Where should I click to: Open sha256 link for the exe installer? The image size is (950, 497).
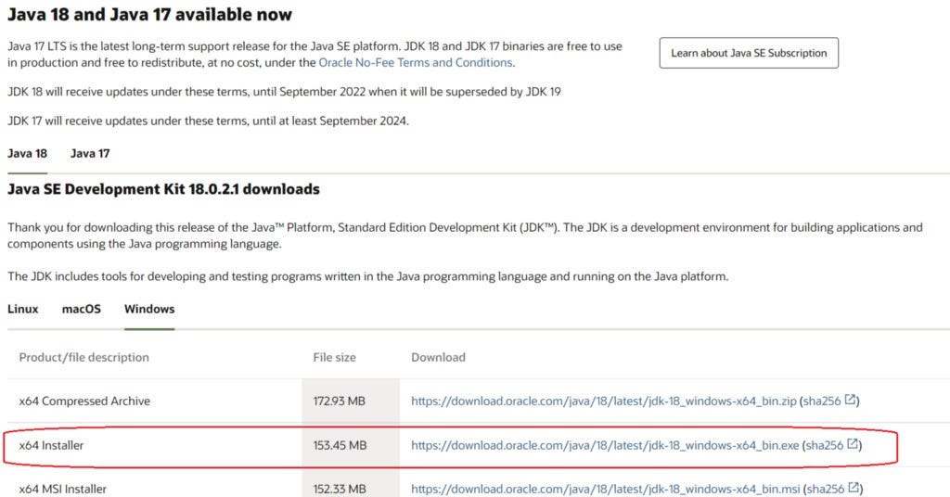(825, 445)
